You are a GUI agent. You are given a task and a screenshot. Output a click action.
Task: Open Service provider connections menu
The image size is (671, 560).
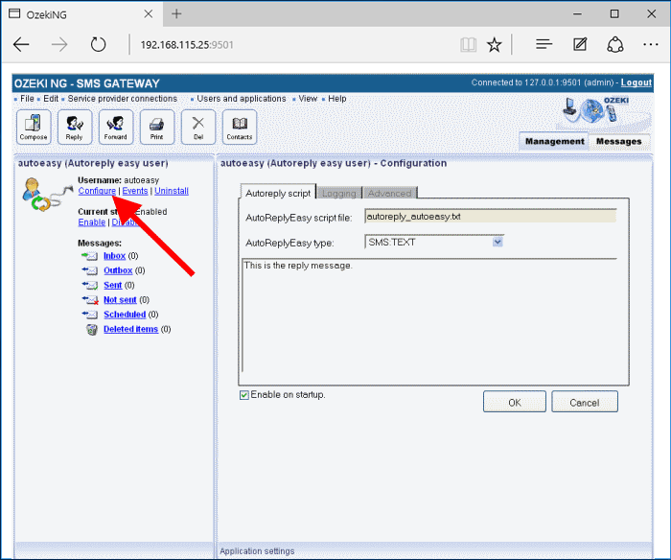[x=123, y=99]
